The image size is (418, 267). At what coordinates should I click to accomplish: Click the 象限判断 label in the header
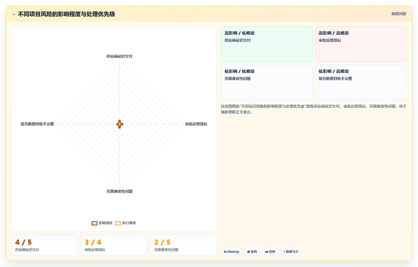399,14
